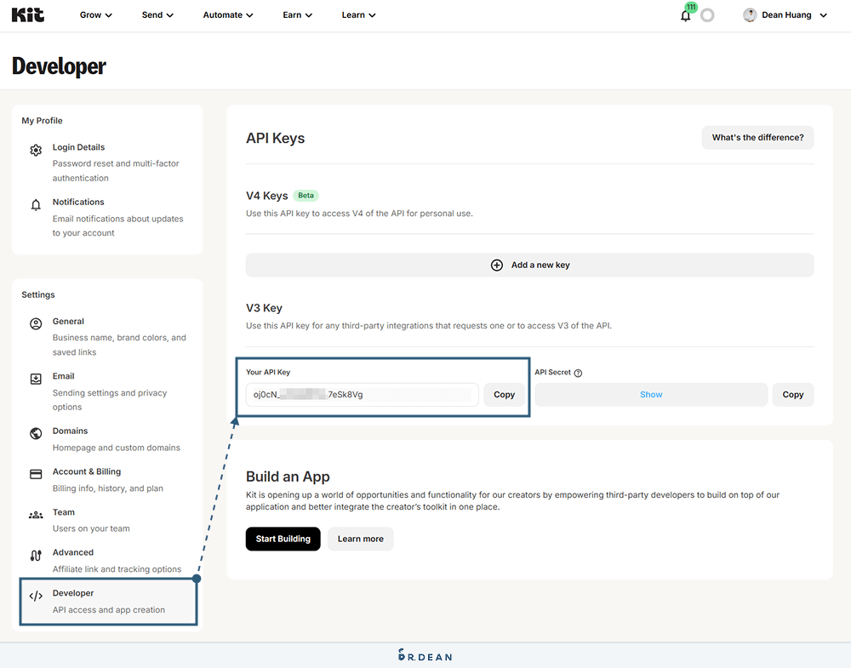
Task: Click Add a new key button
Action: tap(529, 265)
